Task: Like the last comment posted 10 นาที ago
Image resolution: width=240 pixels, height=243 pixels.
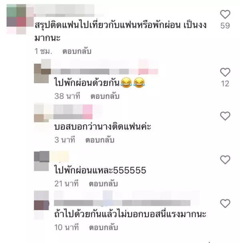Action: (x=225, y=203)
